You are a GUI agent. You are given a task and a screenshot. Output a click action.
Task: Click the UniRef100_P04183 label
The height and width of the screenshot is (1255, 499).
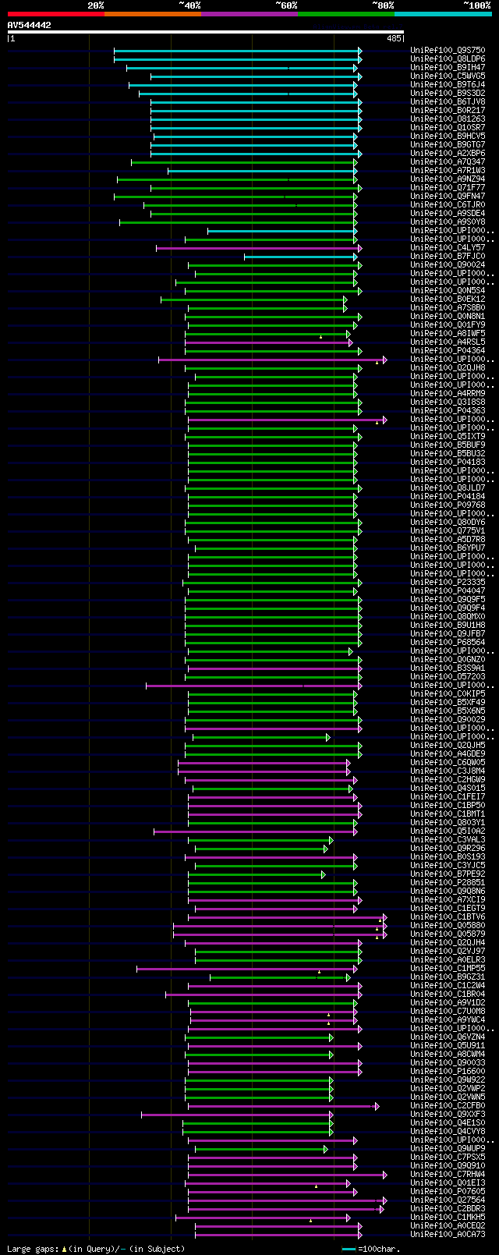(x=448, y=463)
